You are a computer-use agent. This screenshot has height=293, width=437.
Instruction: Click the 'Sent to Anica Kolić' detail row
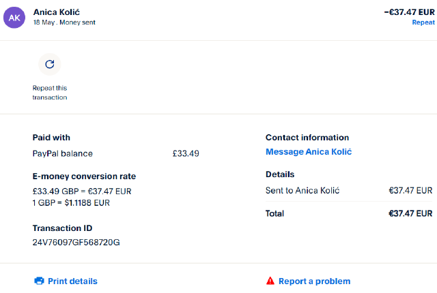coord(302,190)
